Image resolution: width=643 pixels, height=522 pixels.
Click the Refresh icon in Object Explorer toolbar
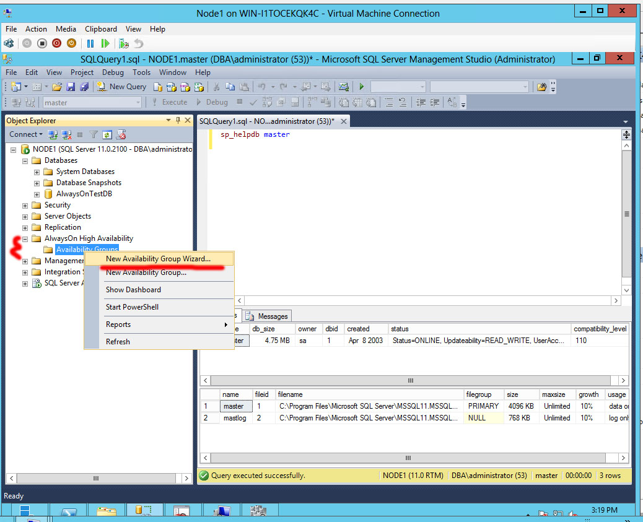pos(107,134)
